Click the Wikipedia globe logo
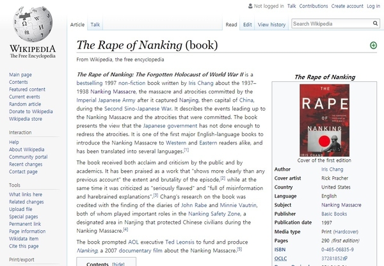Viewport: 384px width, 266px height. pyautogui.click(x=33, y=24)
